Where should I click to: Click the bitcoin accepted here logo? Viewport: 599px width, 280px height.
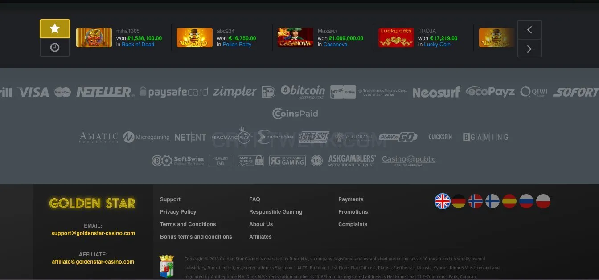click(x=303, y=92)
